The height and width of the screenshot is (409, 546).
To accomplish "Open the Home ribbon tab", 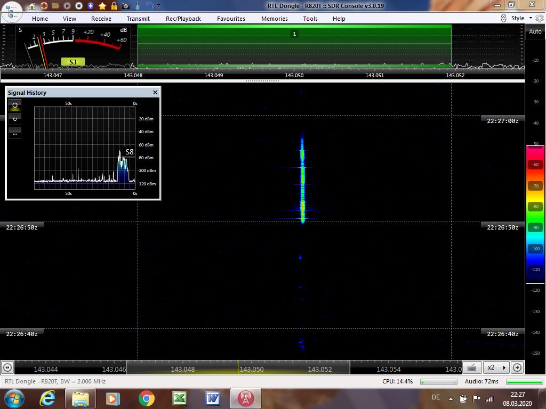I will (40, 19).
